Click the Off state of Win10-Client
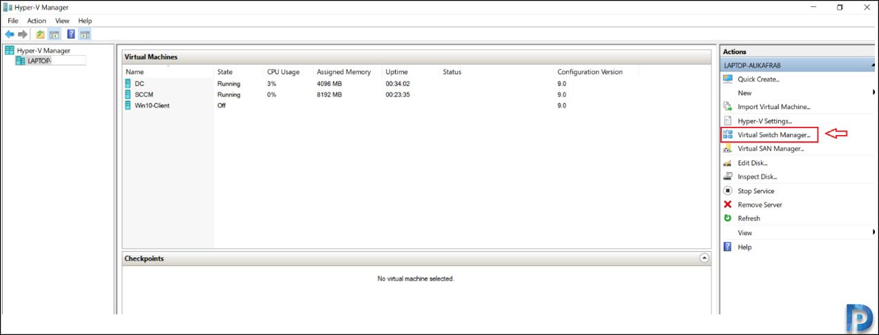This screenshot has height=335, width=879. pos(222,105)
